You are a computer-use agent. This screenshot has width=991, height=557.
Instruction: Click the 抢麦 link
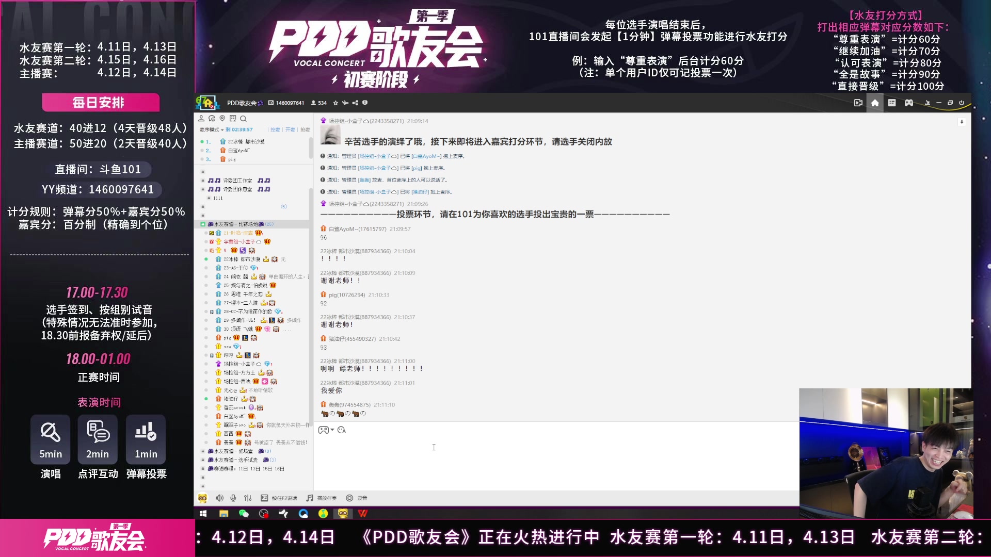(x=306, y=130)
